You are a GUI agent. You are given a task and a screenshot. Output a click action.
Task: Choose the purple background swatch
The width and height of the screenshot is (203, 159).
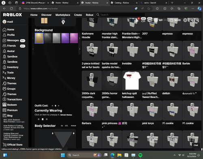point(65,38)
